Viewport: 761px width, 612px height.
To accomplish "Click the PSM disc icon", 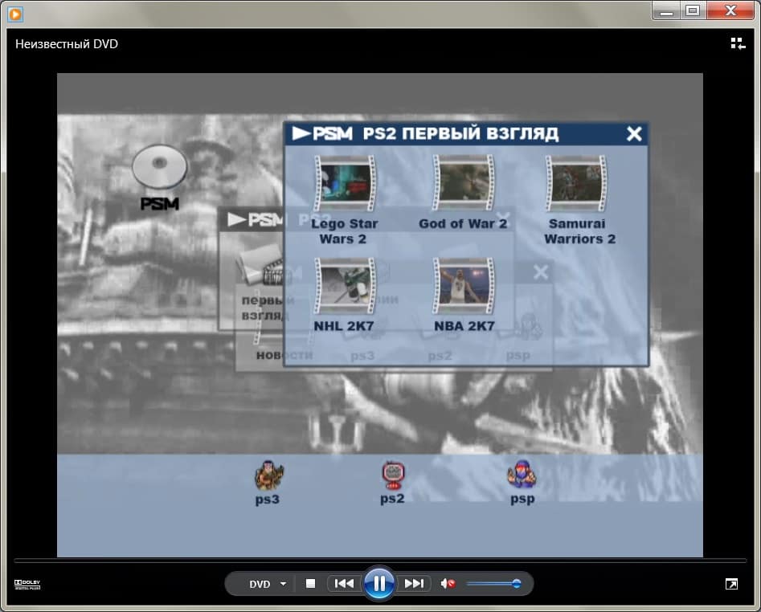I will pos(160,166).
